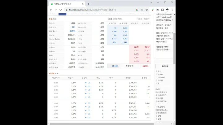Image resolution: width=223 pixels, height=125 pixels.
Task: Click the 15:58 time cell in 시간별시세
Action: tap(56, 83)
